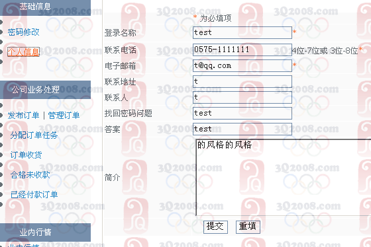Open 分配订单任务 link
Viewport: 371px width, 247px height.
click(x=34, y=135)
